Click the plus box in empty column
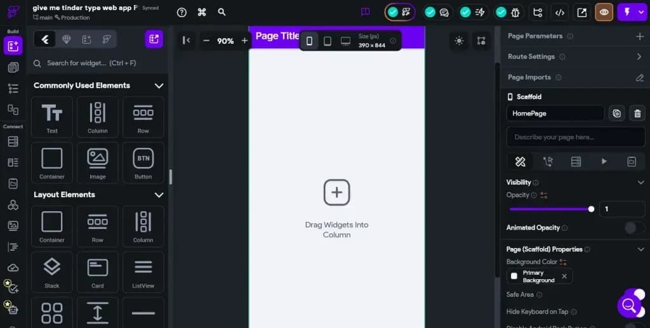This screenshot has height=328, width=650. pyautogui.click(x=336, y=192)
